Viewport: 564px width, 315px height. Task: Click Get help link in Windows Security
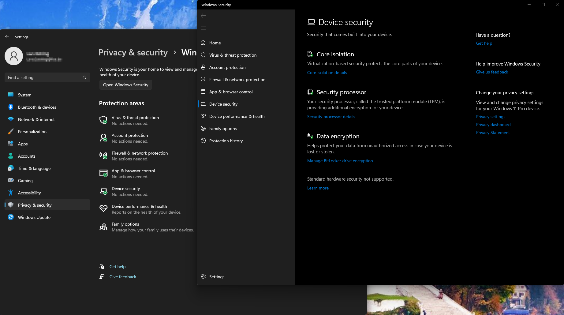tap(484, 43)
